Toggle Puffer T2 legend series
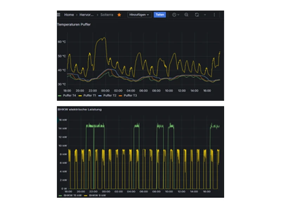 pyautogui.click(x=107, y=95)
